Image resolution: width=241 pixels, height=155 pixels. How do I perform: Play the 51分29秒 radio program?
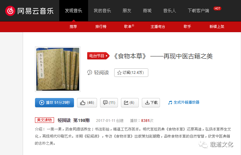[54, 103]
